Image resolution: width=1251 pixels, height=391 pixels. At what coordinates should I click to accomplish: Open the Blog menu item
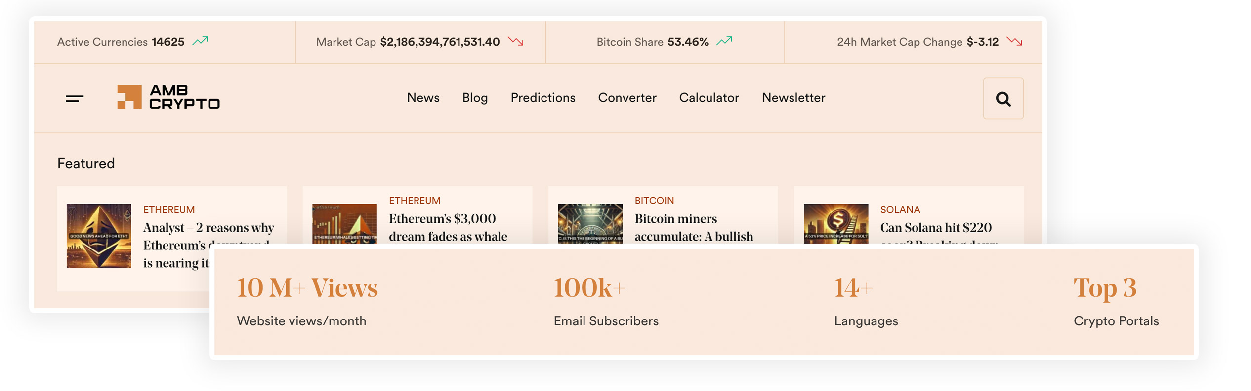click(475, 98)
